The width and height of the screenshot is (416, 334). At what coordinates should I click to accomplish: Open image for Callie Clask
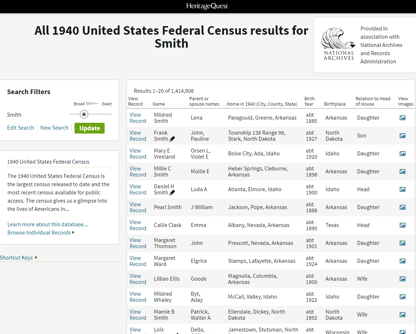(x=402, y=225)
